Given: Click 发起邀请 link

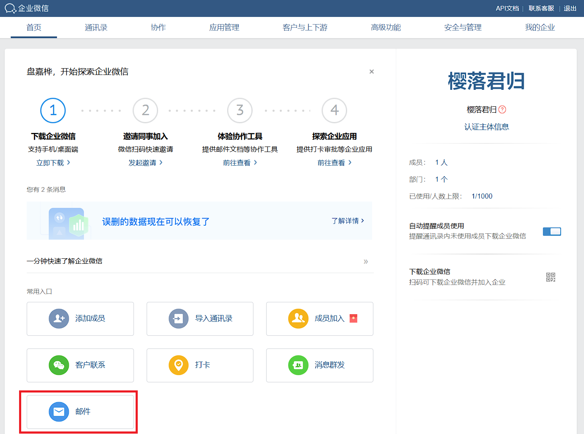Looking at the screenshot, I should (145, 163).
